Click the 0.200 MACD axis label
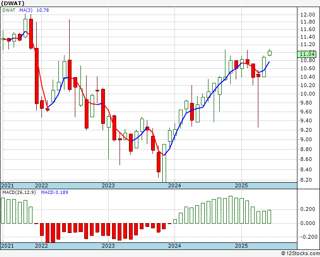Screen dimensions: 320x257 coord(308,209)
